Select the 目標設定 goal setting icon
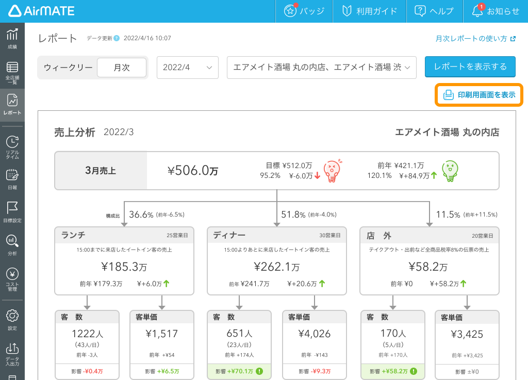 click(12, 211)
